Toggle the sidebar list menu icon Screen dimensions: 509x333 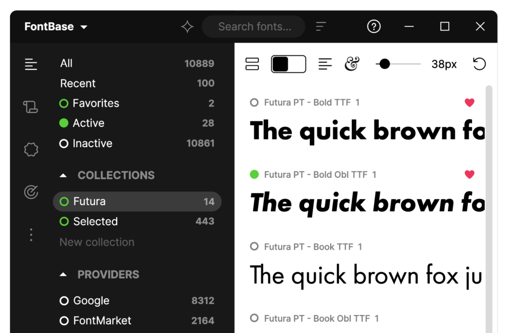(x=31, y=64)
